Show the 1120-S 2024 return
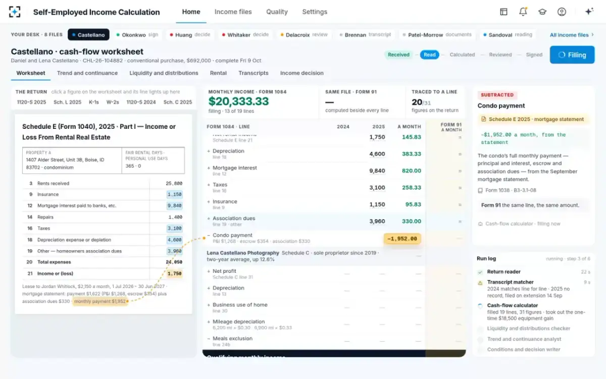The image size is (606, 379). click(x=141, y=102)
